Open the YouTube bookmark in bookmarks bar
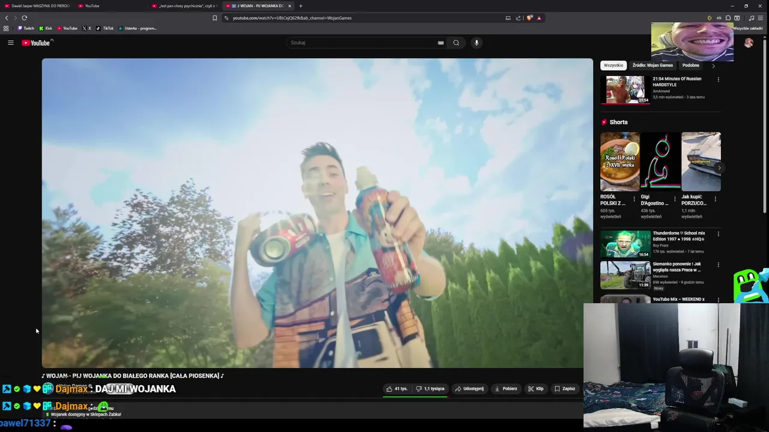The width and height of the screenshot is (769, 432). 67,28
